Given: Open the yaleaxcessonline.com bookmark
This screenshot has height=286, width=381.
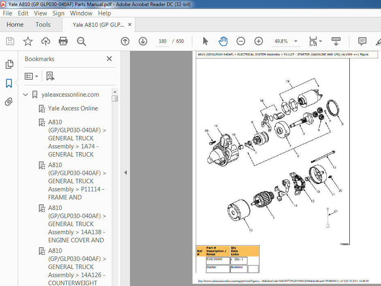Looking at the screenshot, I should (x=70, y=95).
